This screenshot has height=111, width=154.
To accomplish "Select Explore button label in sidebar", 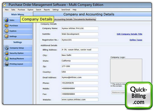I will click(13, 31).
